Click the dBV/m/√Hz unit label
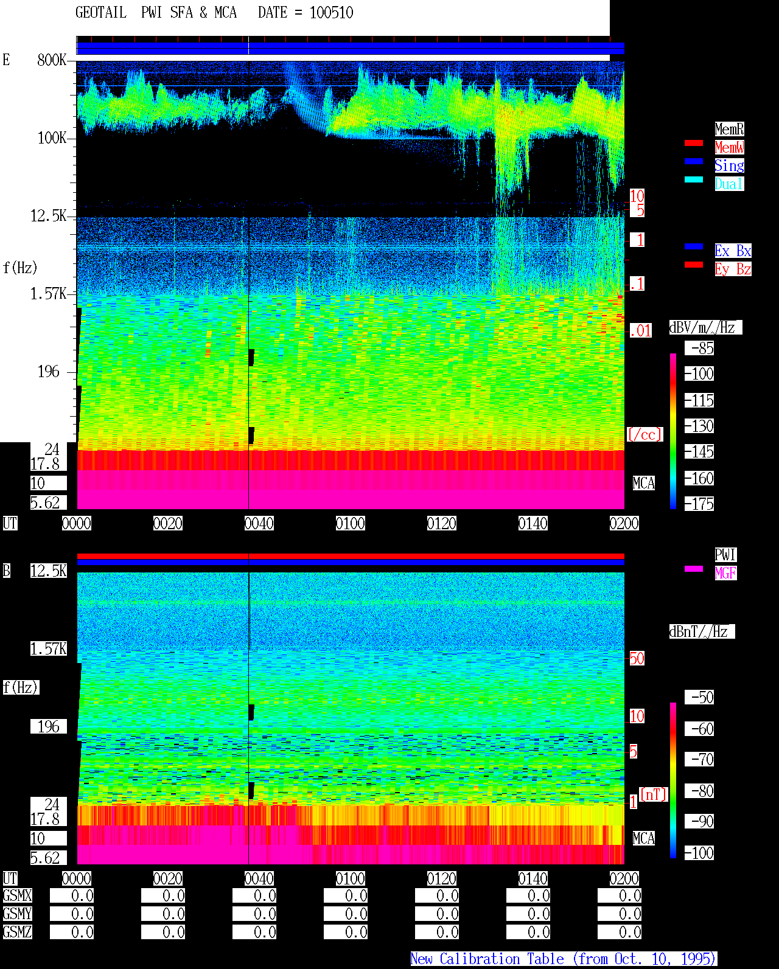This screenshot has height=969, width=779. (x=705, y=327)
